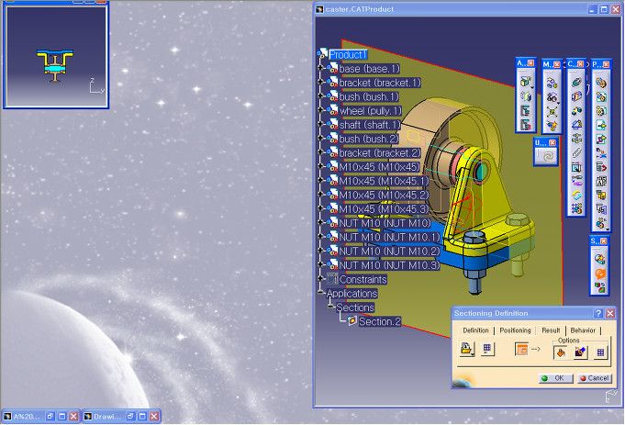
Task: Expand the wheel (pully.1) tree node
Action: [321, 110]
